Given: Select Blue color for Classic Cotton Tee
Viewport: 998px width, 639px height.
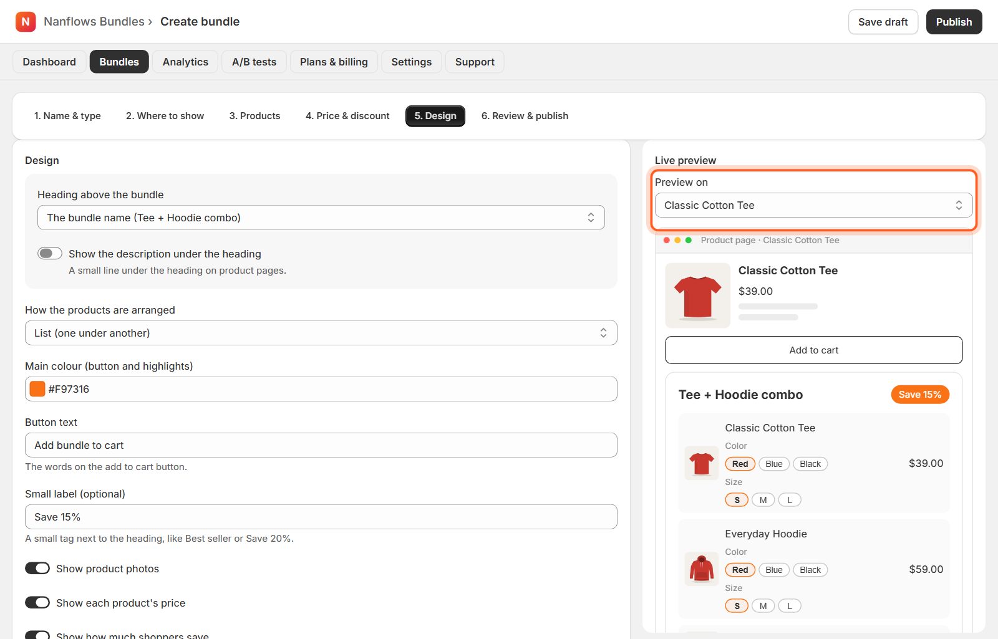Looking at the screenshot, I should point(774,464).
